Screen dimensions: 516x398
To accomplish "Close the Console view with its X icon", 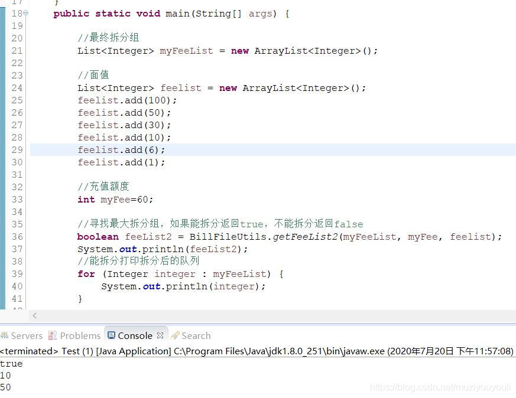I will [160, 335].
